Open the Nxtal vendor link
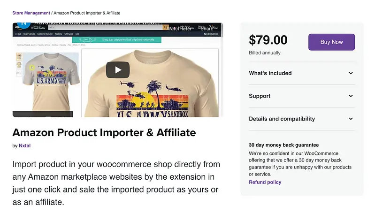This screenshot has height=221, width=375. (x=24, y=146)
